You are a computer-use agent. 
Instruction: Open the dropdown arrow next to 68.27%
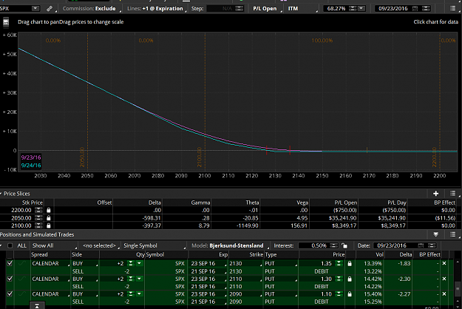coord(361,9)
